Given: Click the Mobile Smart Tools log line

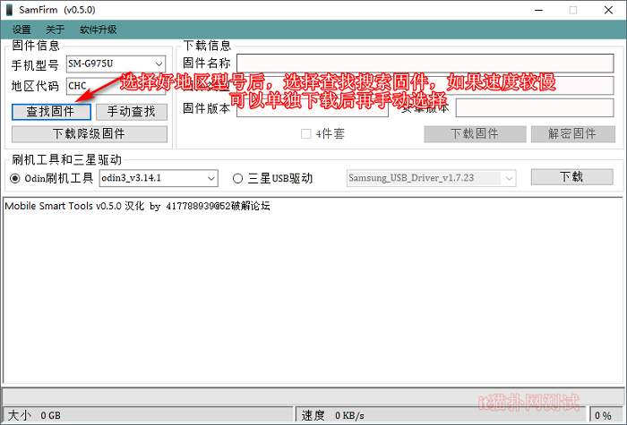Looking at the screenshot, I should 137,206.
